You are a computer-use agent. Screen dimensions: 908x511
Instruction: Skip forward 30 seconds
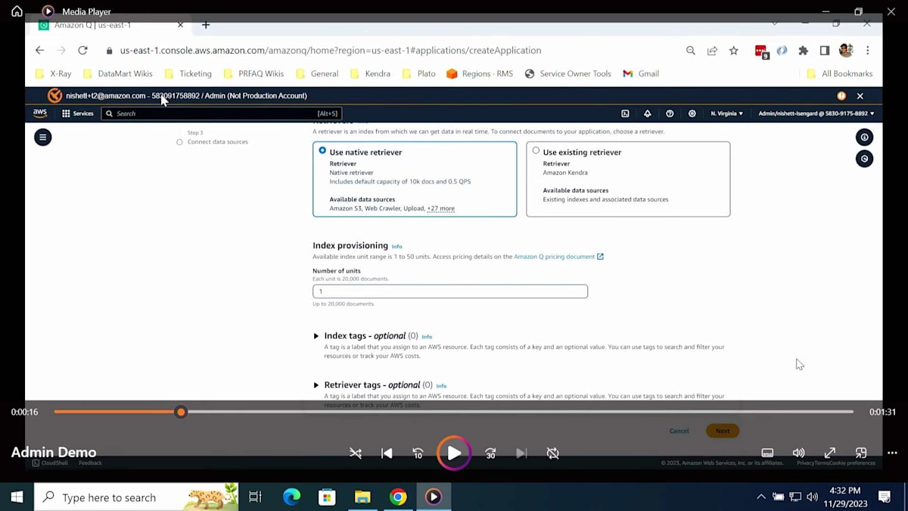click(490, 453)
